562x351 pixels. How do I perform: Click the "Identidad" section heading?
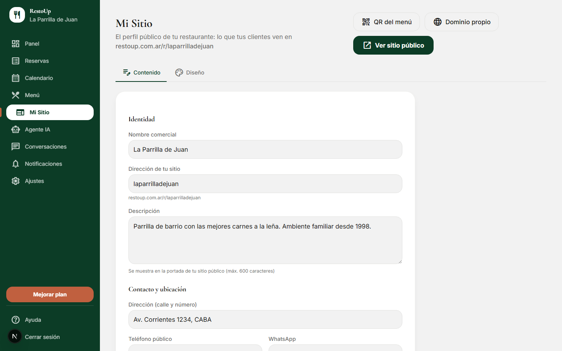tap(142, 119)
